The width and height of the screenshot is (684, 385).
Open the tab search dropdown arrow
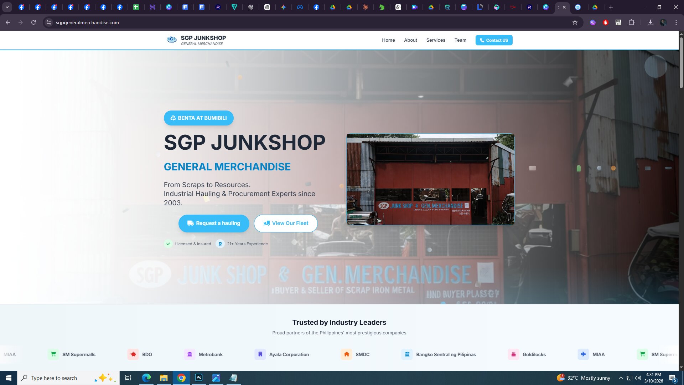[x=7, y=7]
